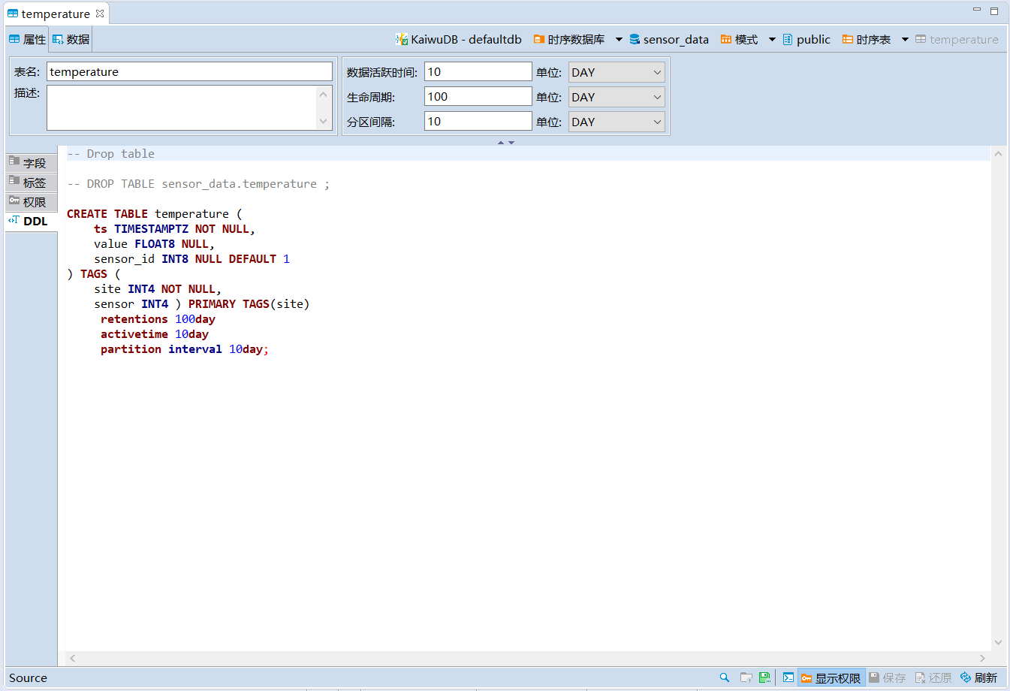Click the open file folder icon

pos(746,677)
